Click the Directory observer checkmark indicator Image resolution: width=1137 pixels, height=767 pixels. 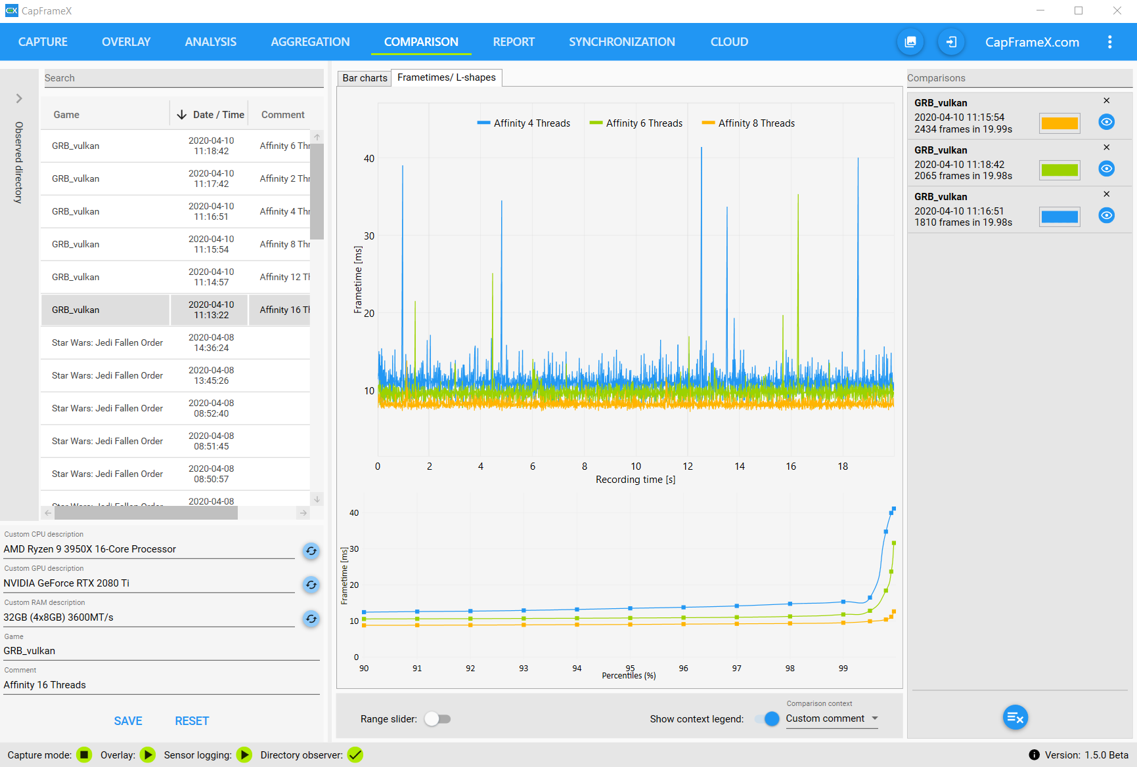click(x=355, y=755)
